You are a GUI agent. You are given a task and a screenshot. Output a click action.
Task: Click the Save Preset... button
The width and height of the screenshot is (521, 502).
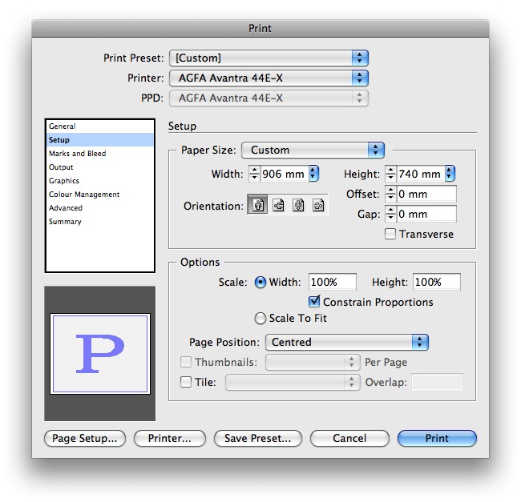(258, 438)
